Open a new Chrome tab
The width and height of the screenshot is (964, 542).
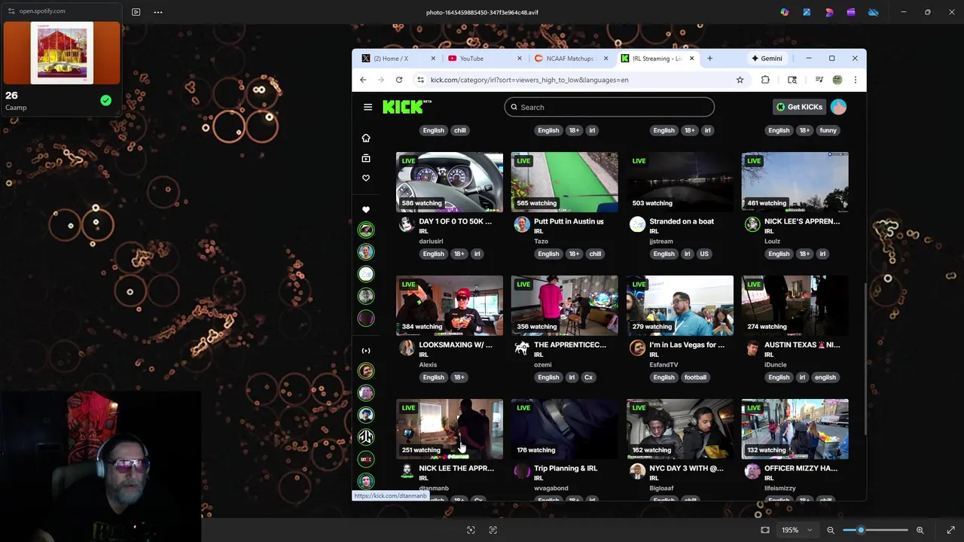pos(709,58)
